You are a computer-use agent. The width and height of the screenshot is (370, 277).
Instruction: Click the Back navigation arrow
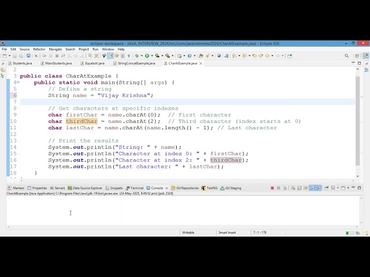267,56
